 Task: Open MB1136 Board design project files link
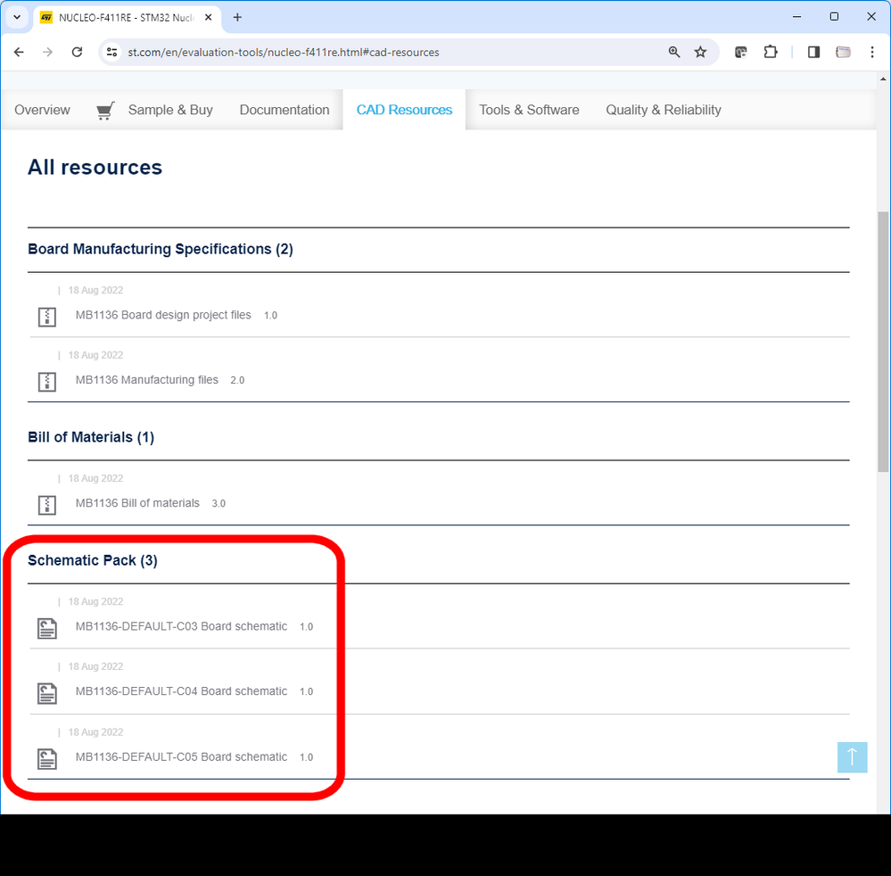[163, 315]
